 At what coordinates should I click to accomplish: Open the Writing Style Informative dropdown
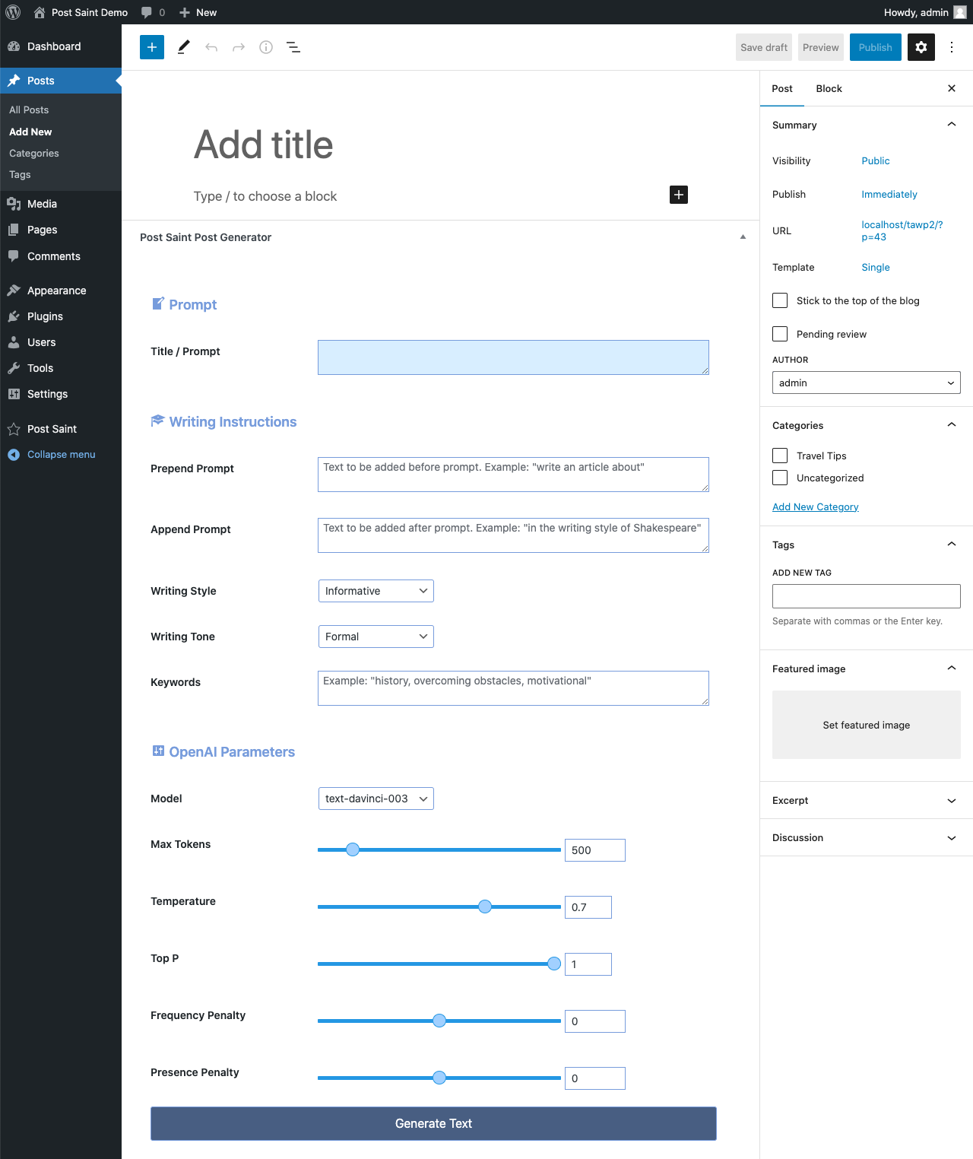point(376,591)
